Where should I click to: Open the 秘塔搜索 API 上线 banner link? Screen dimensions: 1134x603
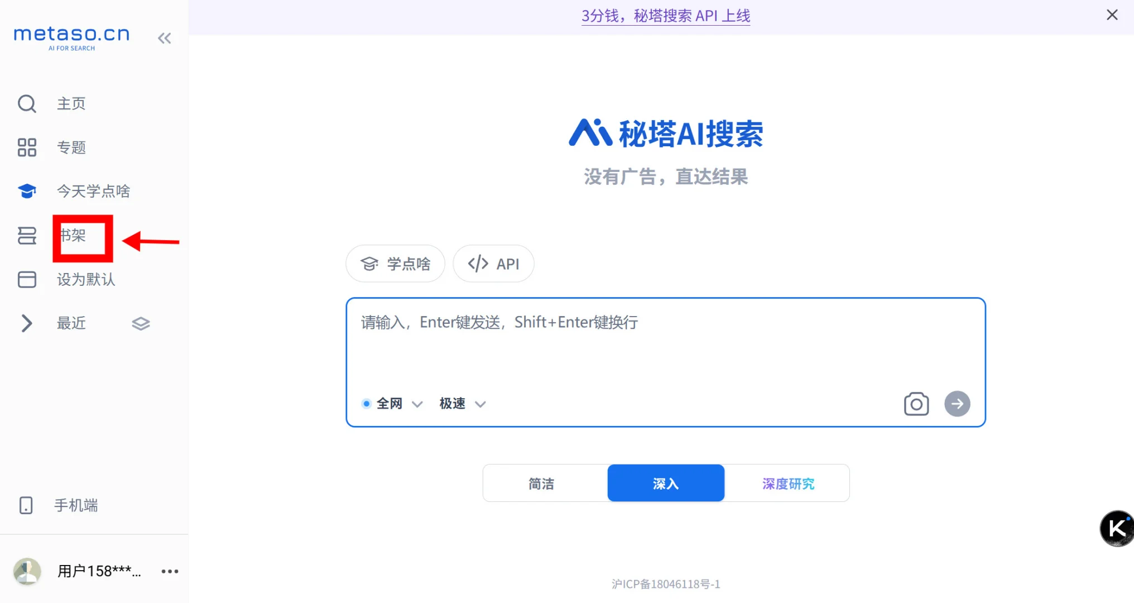point(666,16)
